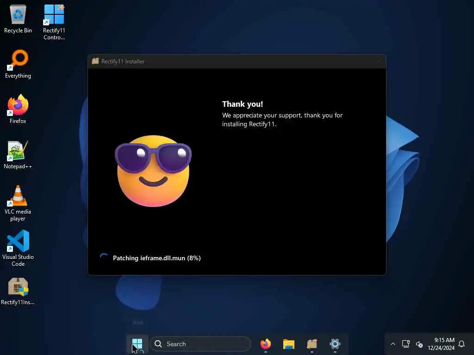Select the Notepad++ desktop shortcut
Viewport: 474px width, 355px height.
18,154
